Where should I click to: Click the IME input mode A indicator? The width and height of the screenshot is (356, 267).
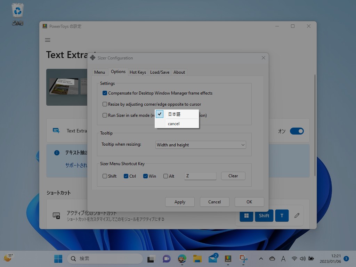[283, 259]
